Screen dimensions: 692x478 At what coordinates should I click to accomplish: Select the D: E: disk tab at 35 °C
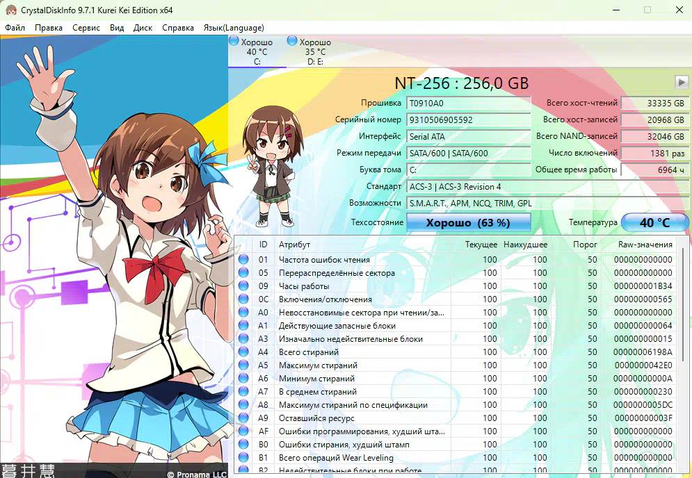click(316, 51)
